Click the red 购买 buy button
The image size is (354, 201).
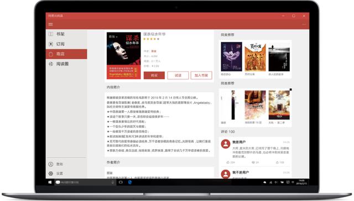pyautogui.click(x=154, y=75)
